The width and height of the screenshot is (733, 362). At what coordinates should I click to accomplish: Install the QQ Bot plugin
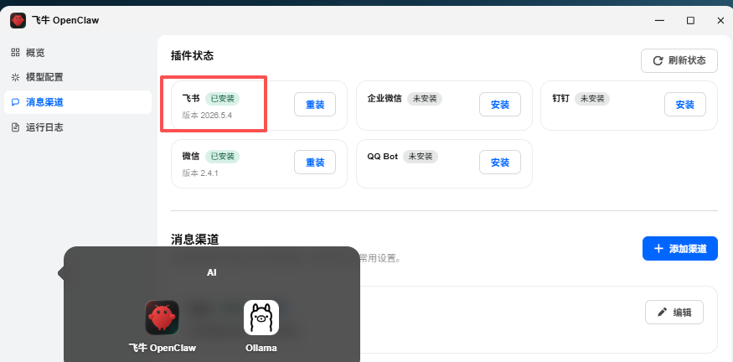tap(500, 162)
